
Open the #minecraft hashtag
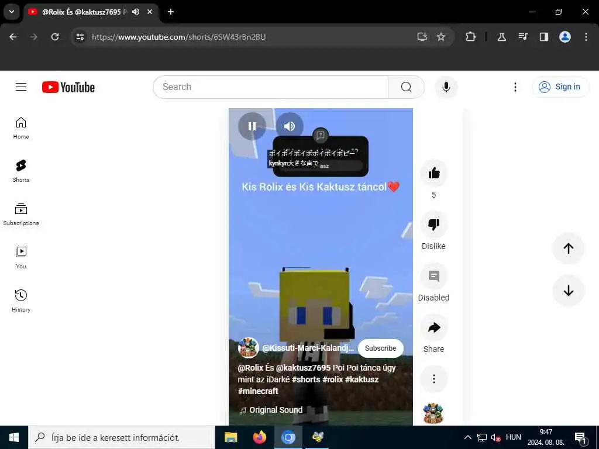pos(258,391)
